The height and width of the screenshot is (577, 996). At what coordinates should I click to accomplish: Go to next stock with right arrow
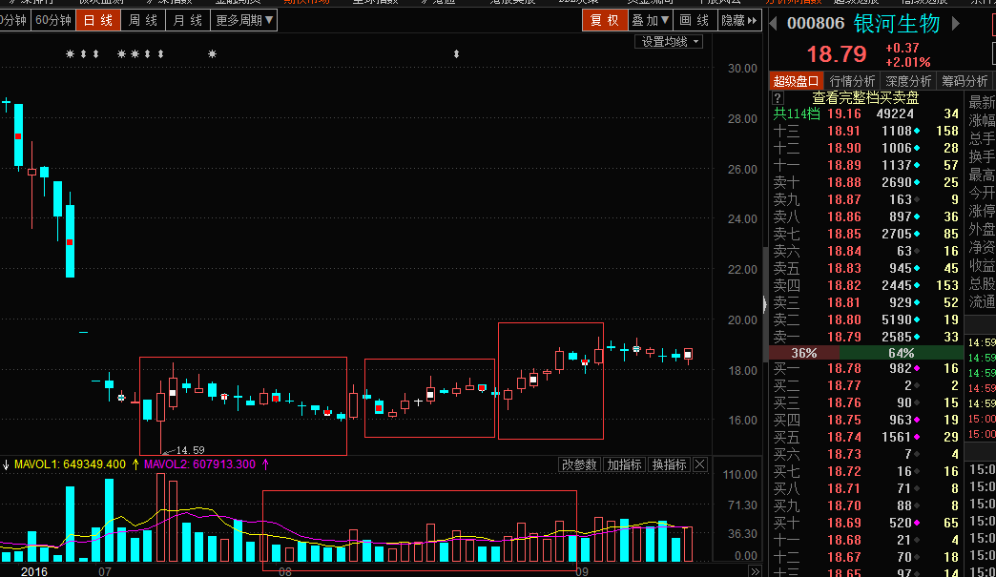(x=955, y=24)
